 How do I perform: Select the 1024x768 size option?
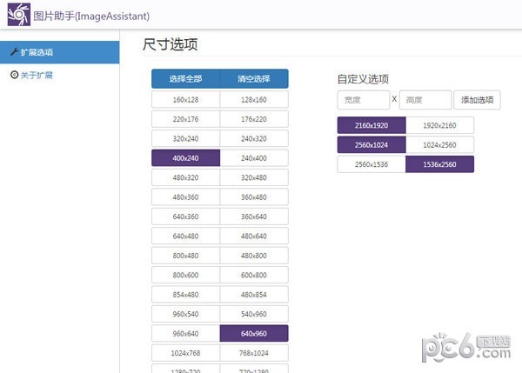186,353
